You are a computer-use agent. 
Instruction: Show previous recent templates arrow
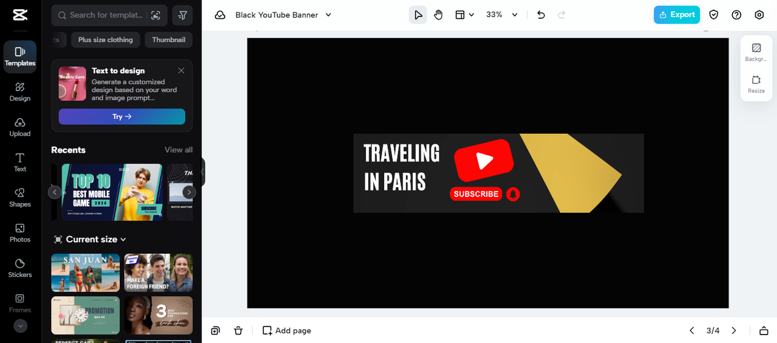click(x=55, y=192)
